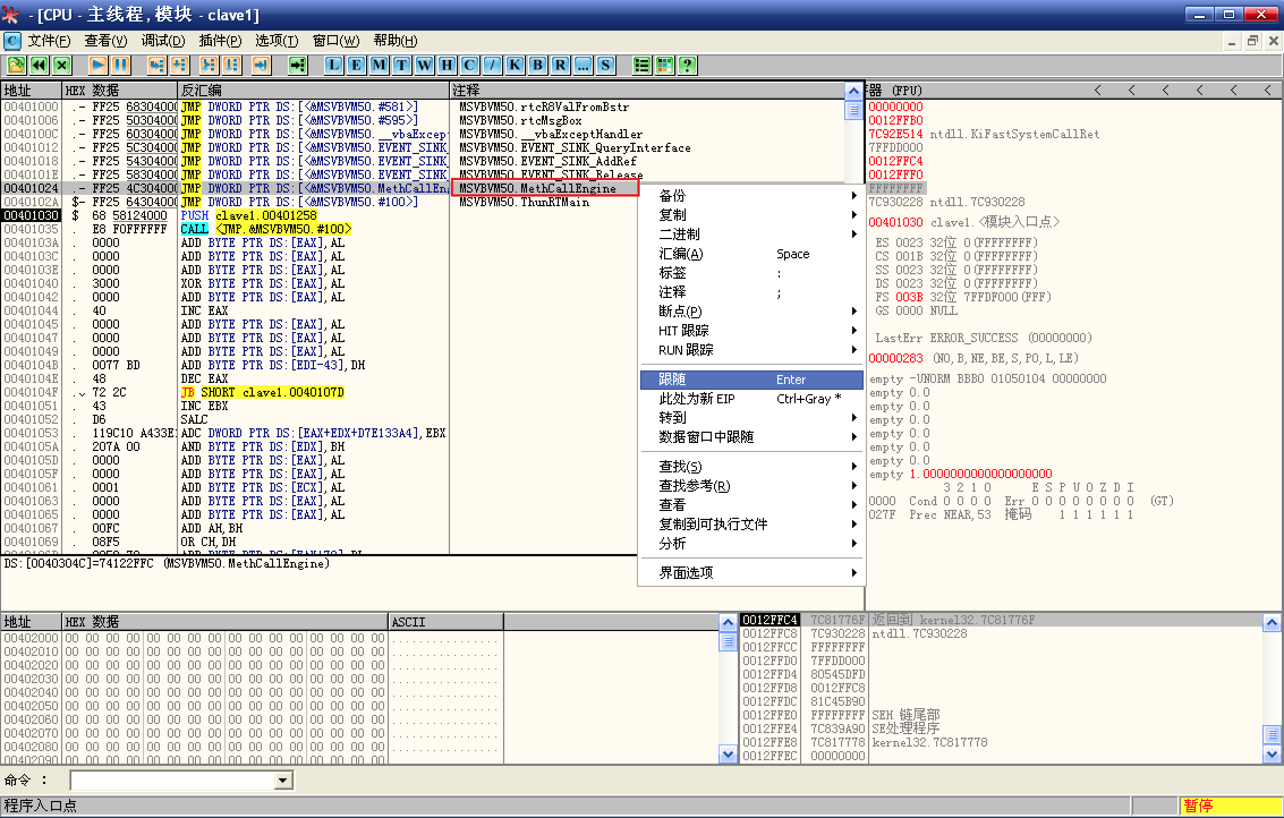Image resolution: width=1284 pixels, height=818 pixels.
Task: Click the Pause execution toolbar icon
Action: click(x=121, y=65)
